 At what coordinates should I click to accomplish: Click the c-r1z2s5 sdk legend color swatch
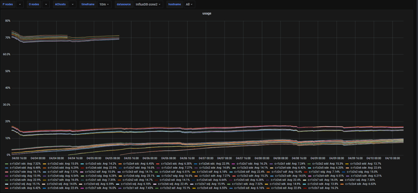click(x=7, y=188)
